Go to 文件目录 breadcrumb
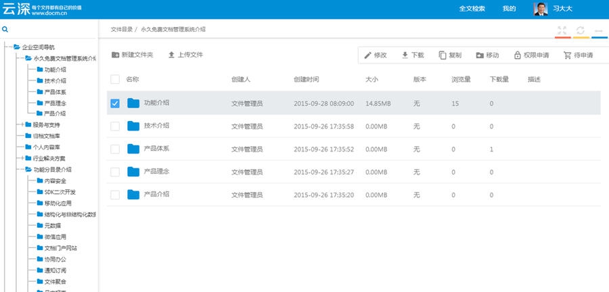Viewport: 609px width, 292px height. point(122,30)
